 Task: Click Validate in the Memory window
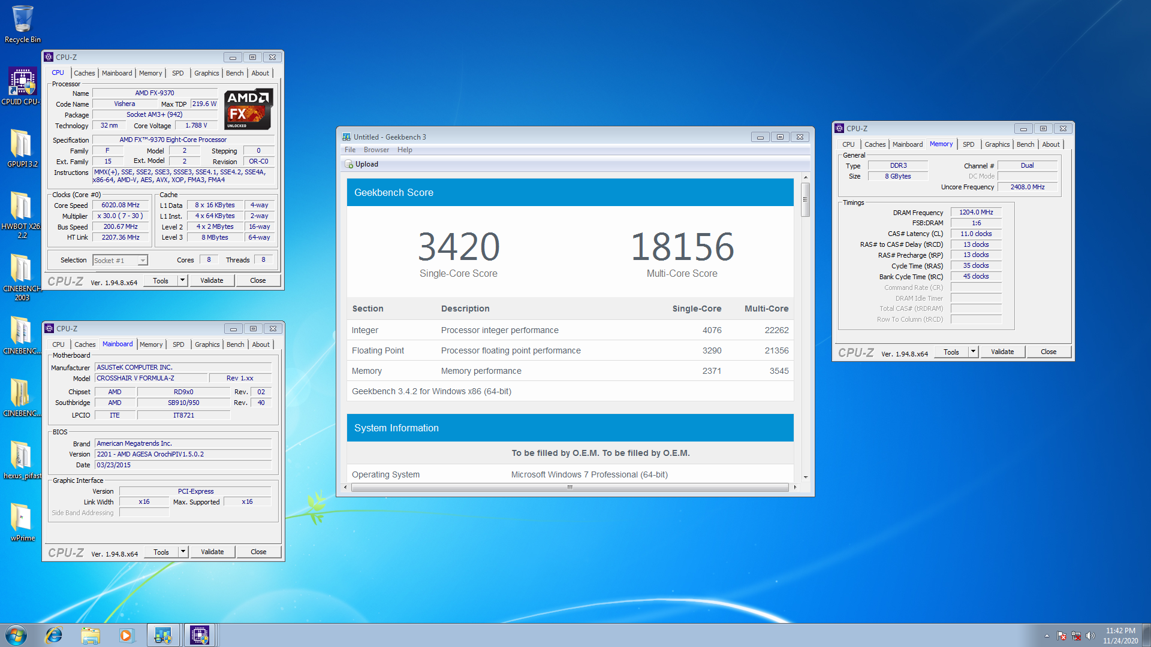pyautogui.click(x=1002, y=352)
